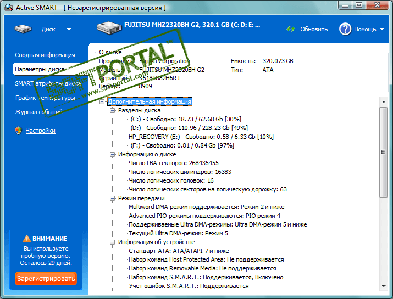
Task: Maximize the Active SMART window
Action: tap(359, 5)
